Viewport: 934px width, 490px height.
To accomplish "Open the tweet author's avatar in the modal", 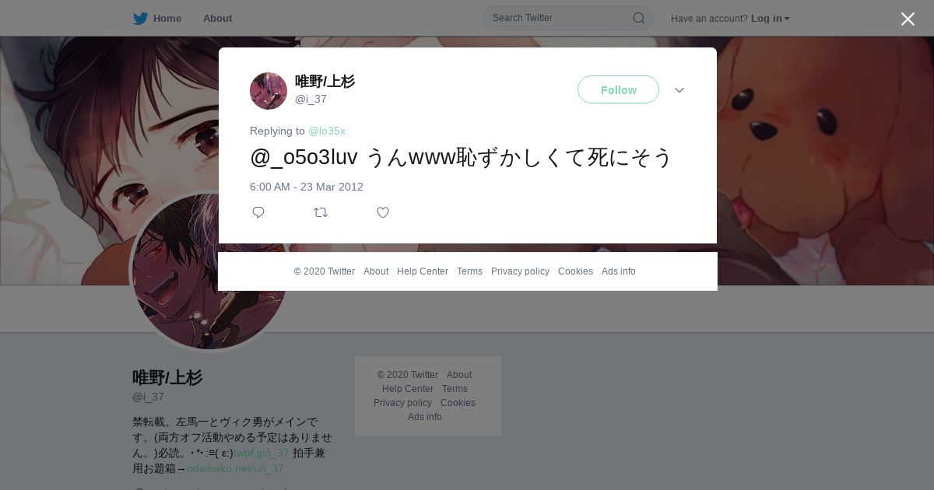I will (x=269, y=91).
